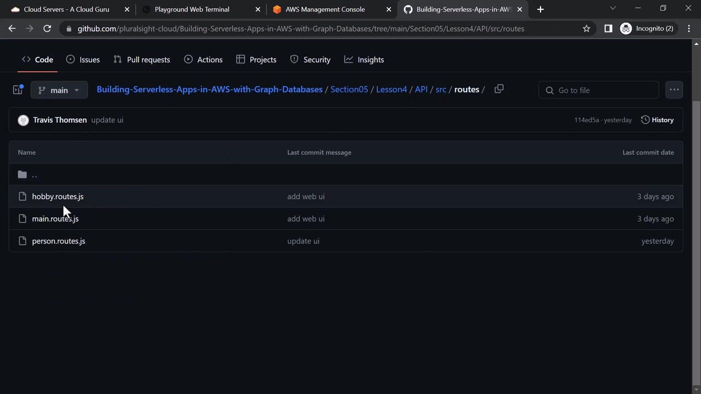This screenshot has height=394, width=701.
Task: Open a new browser tab
Action: coord(540,9)
